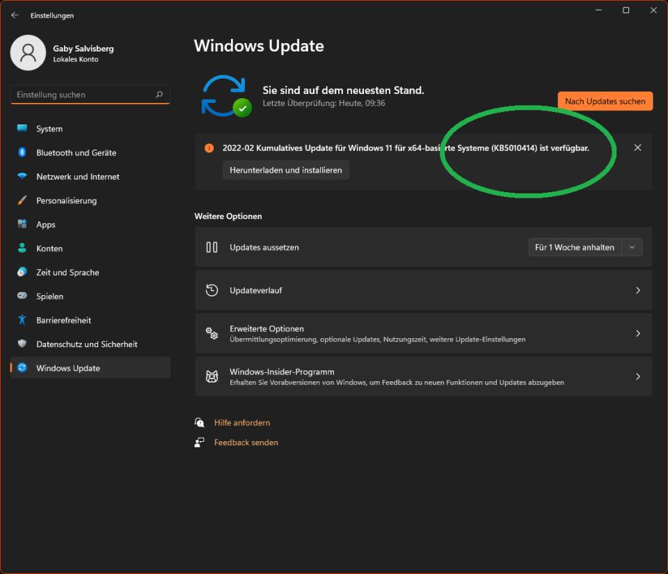The image size is (668, 574).
Task: Click the Zeit und Sprache clock icon
Action: point(22,271)
